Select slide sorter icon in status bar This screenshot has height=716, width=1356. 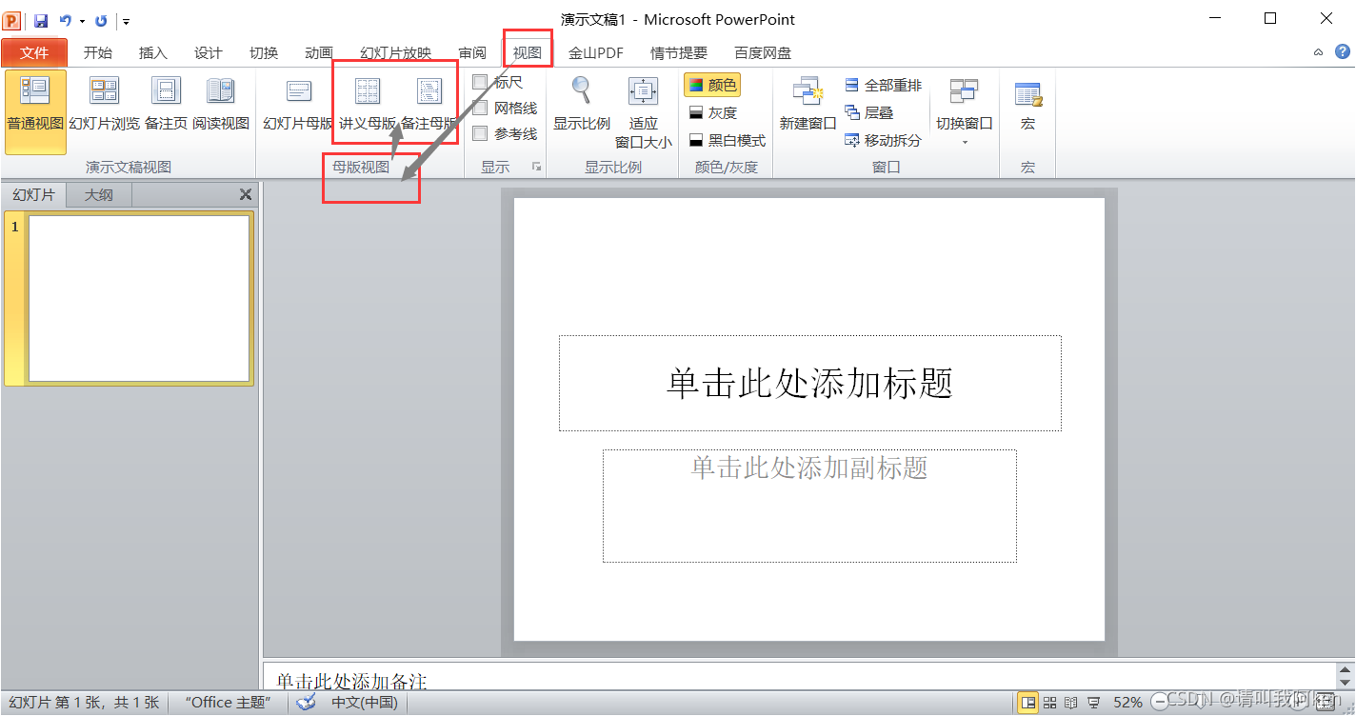click(1049, 703)
